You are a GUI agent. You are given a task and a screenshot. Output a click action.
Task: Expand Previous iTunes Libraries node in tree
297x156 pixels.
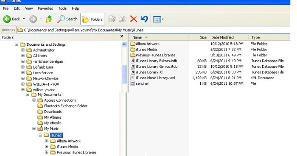47,152
